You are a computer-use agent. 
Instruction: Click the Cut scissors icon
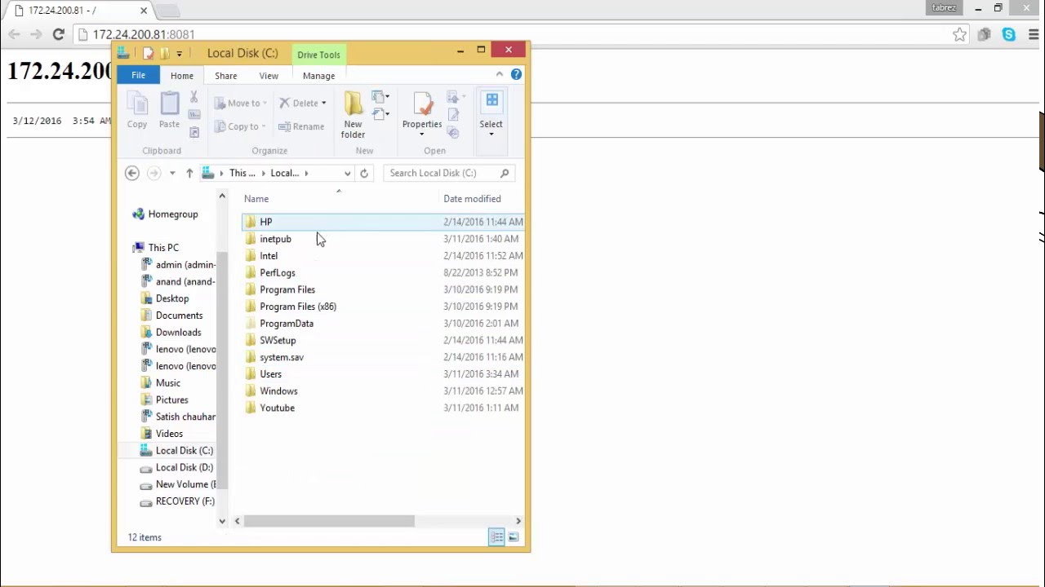point(193,97)
